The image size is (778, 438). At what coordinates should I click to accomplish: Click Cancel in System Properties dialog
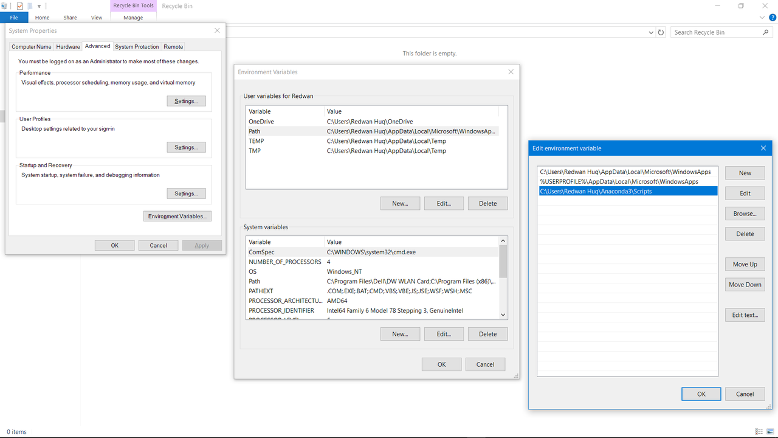click(158, 245)
